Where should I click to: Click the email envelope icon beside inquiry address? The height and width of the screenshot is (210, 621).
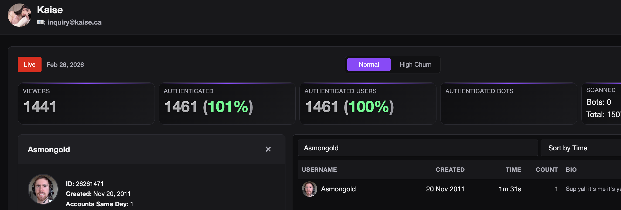pos(40,22)
